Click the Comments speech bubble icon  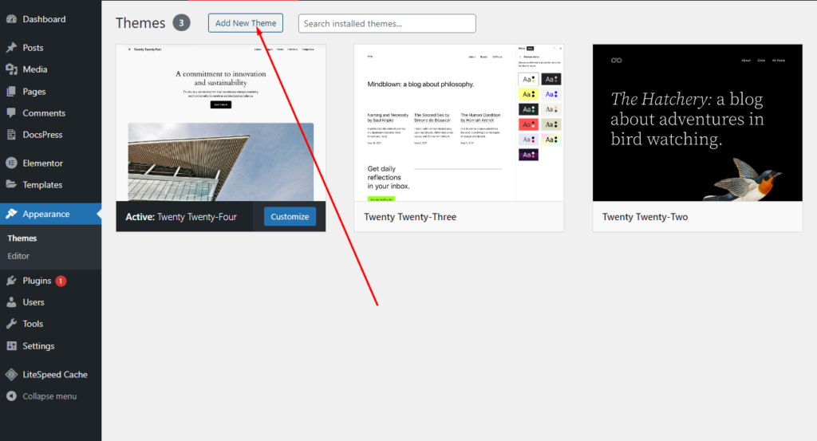[x=11, y=113]
